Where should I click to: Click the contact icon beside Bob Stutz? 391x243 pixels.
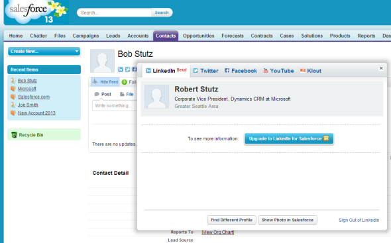coord(13,81)
